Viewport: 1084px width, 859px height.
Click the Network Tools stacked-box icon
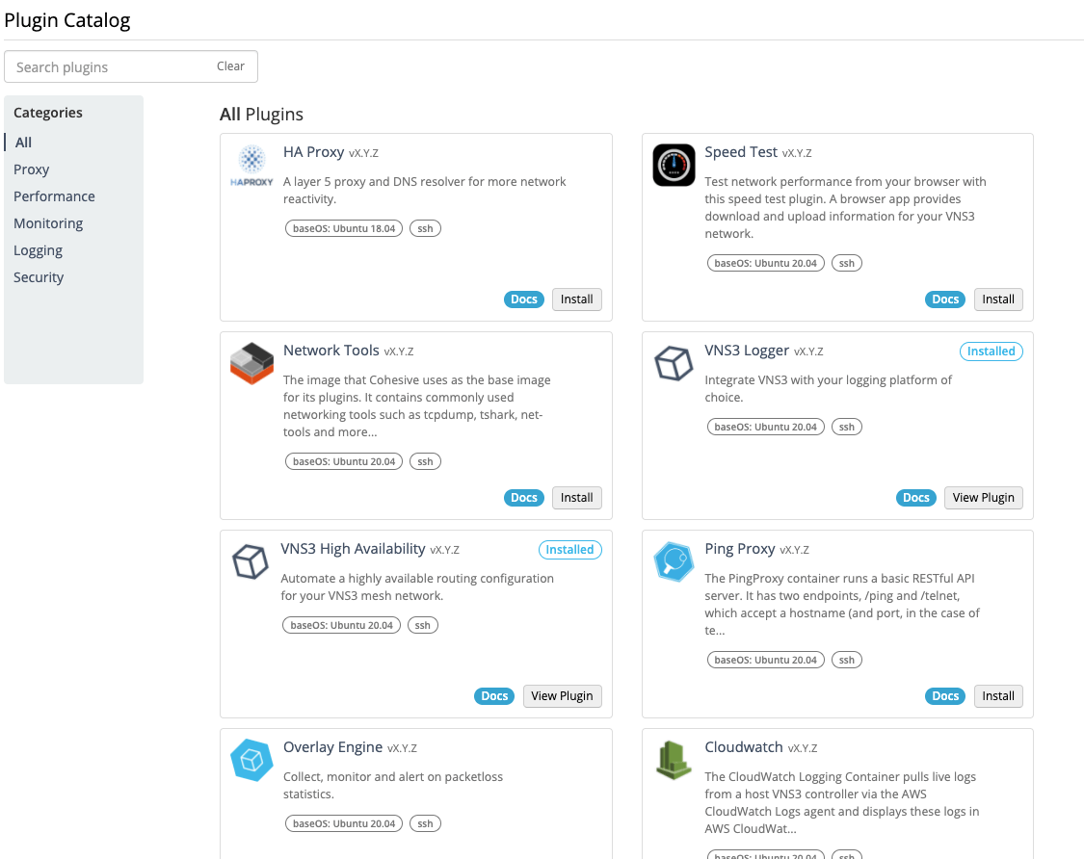point(251,363)
